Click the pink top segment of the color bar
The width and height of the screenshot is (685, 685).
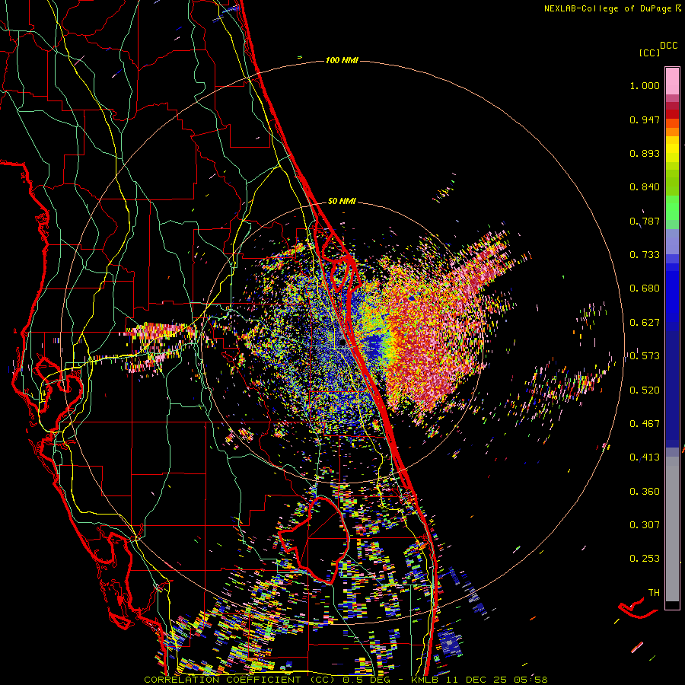[x=672, y=81]
